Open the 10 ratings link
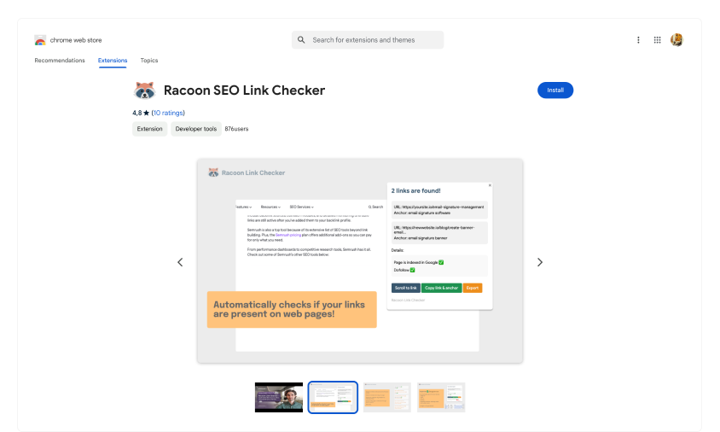 (x=168, y=113)
